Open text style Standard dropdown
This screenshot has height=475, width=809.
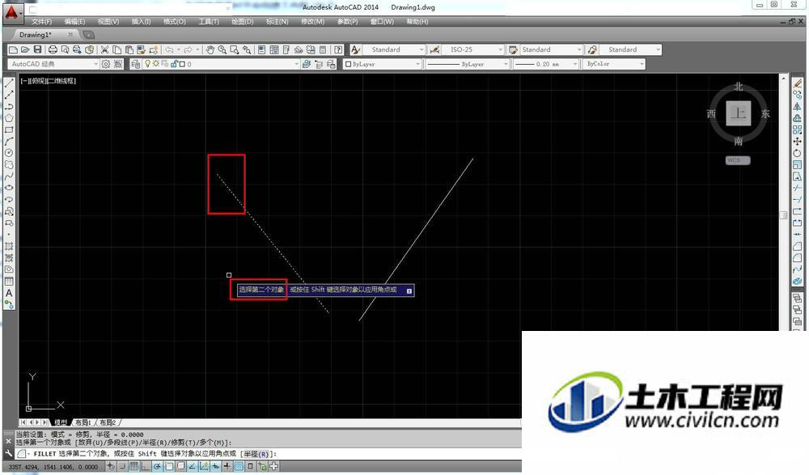coord(394,49)
